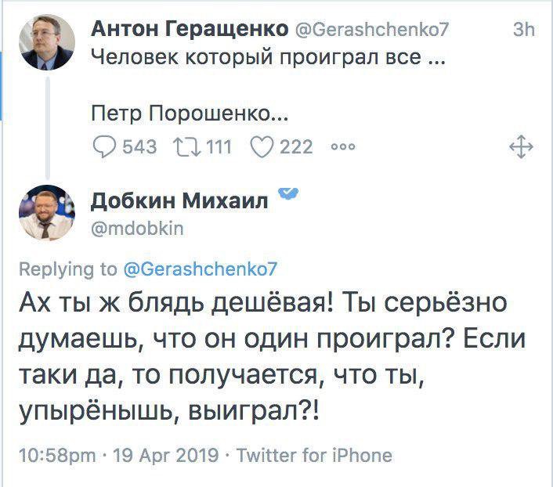Image resolution: width=553 pixels, height=487 pixels.
Task: Click the 543 replies count
Action: click(x=140, y=146)
